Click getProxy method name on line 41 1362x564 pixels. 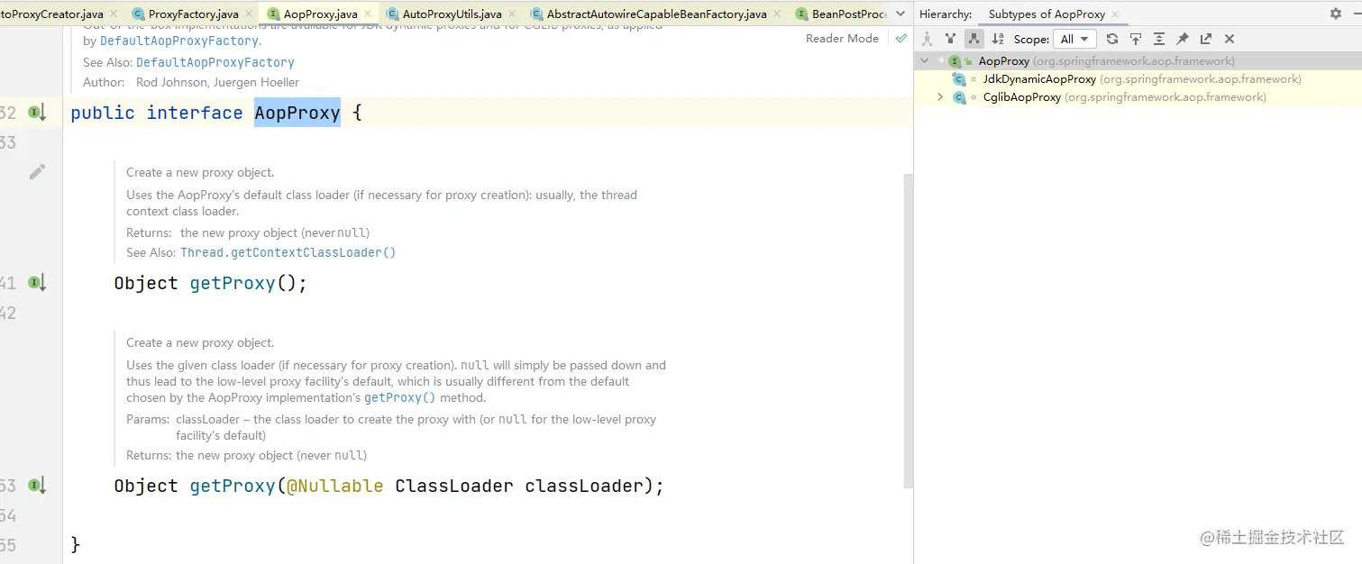[x=233, y=283]
